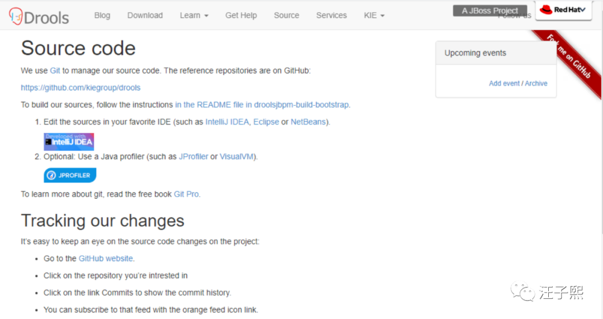603x319 pixels.
Task: Follow the NetBeans link
Action: coord(308,122)
